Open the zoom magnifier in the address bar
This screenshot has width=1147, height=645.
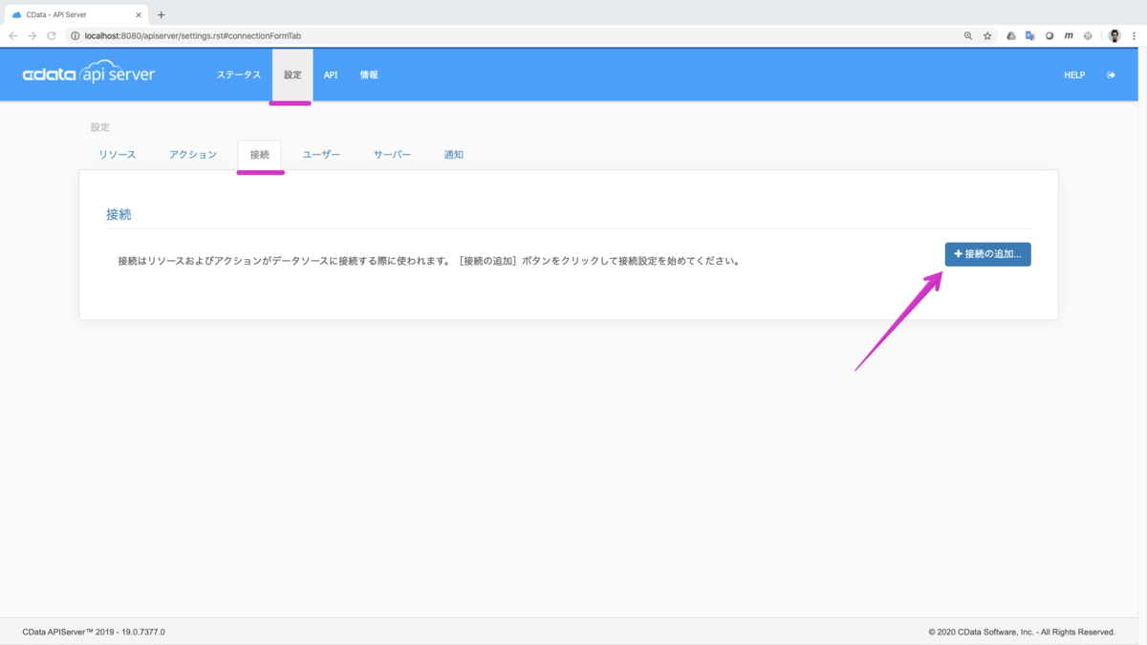968,36
